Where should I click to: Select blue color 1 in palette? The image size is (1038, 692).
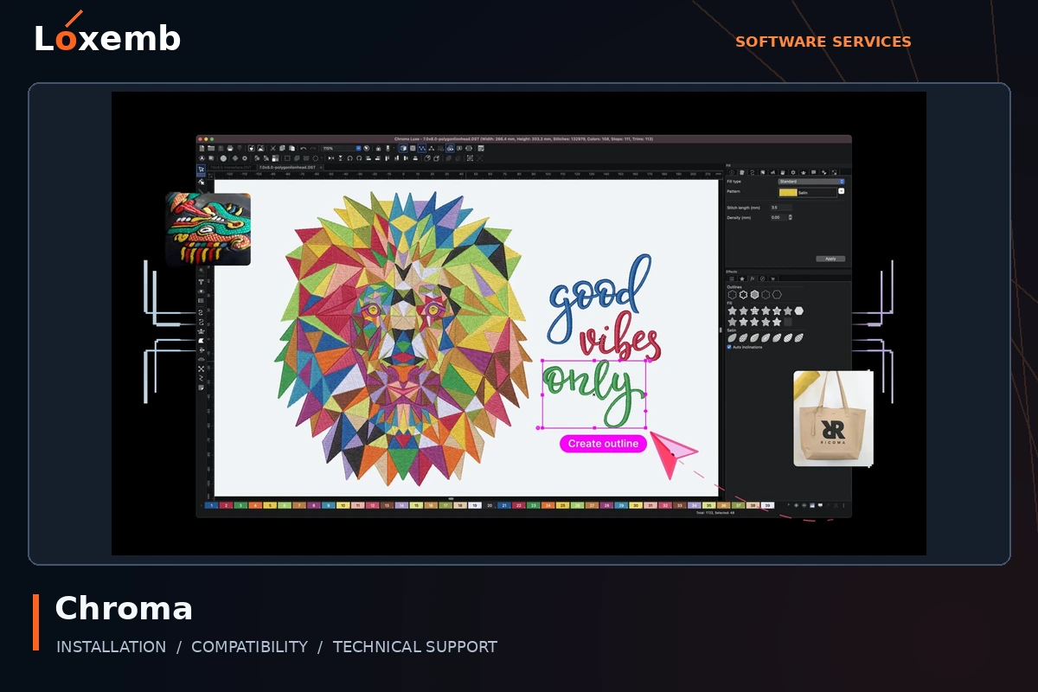[210, 504]
